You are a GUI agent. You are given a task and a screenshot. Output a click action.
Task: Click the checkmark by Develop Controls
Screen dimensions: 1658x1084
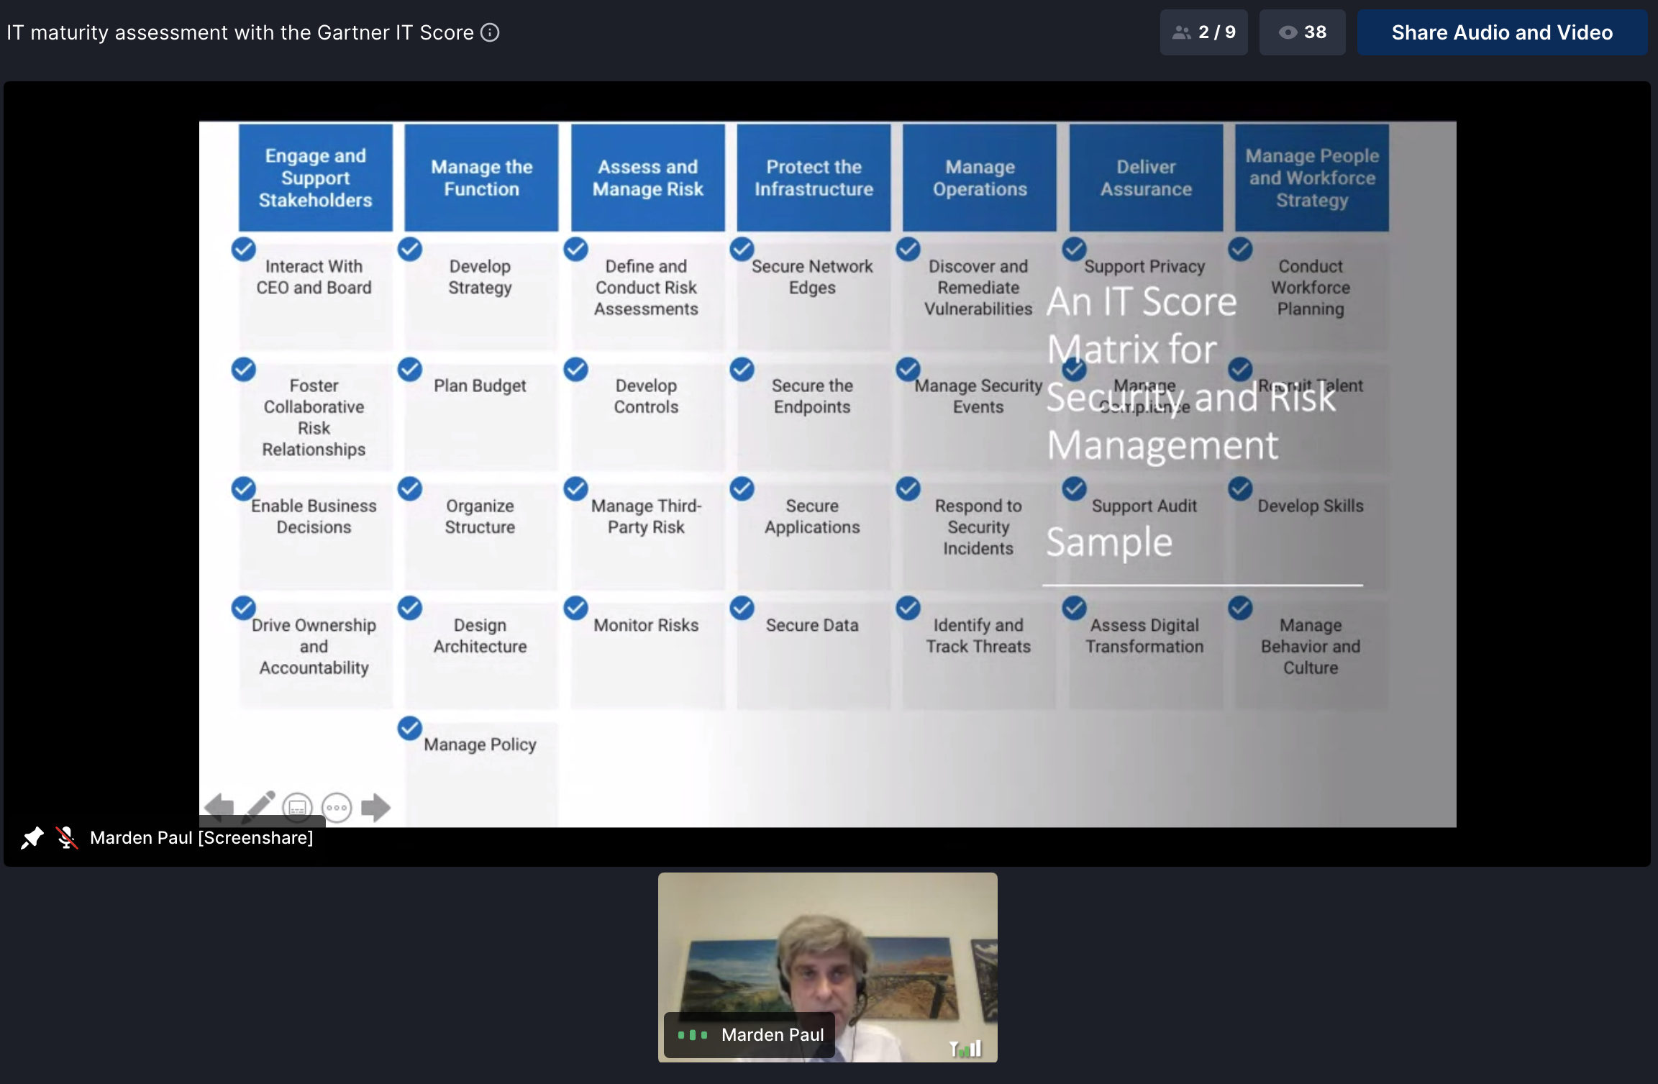(x=575, y=369)
